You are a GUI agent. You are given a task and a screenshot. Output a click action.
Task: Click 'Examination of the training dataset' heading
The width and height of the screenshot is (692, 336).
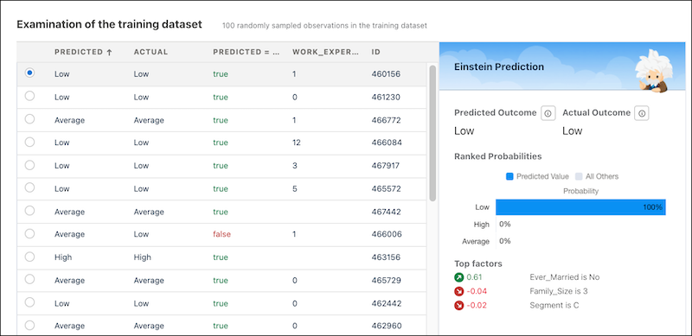pyautogui.click(x=109, y=24)
